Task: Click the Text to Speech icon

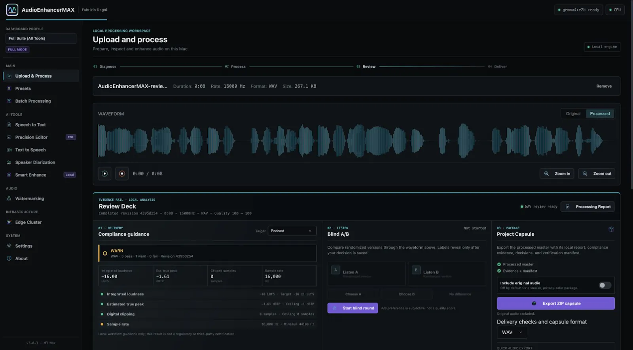Action: pyautogui.click(x=9, y=150)
